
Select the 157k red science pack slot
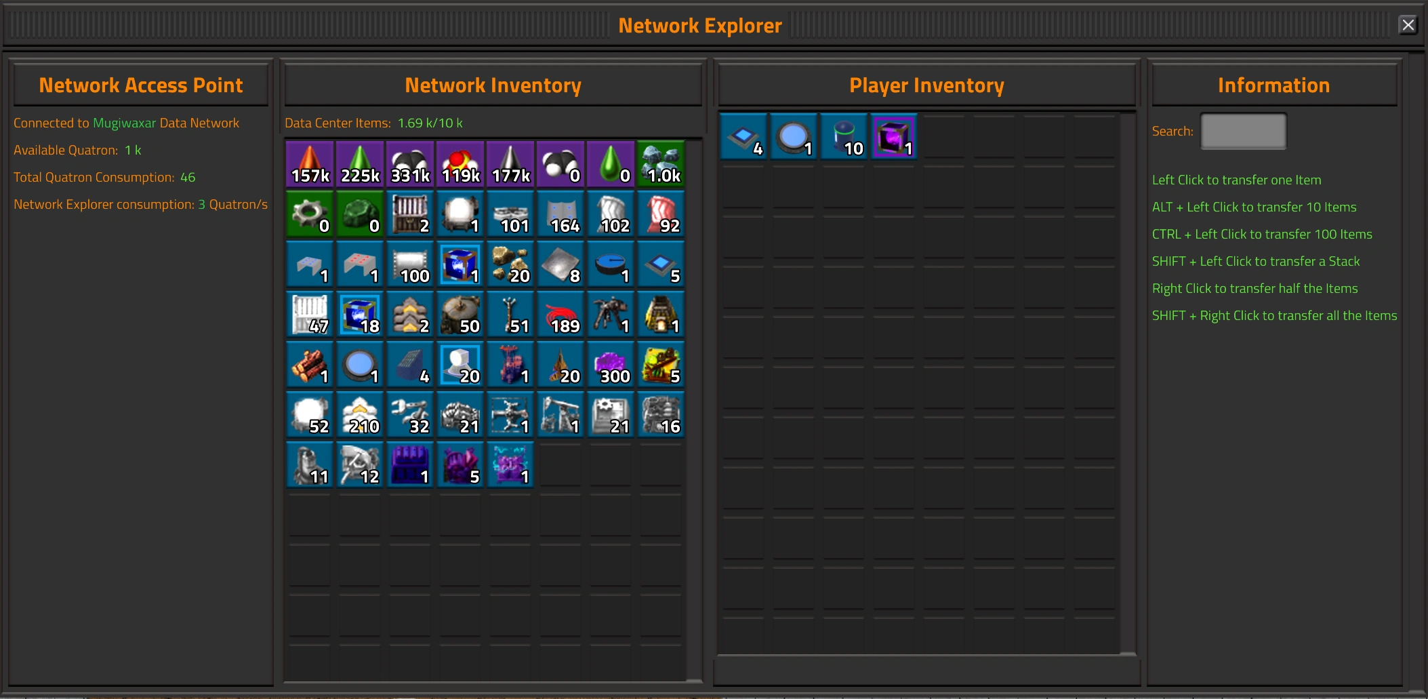(x=310, y=164)
